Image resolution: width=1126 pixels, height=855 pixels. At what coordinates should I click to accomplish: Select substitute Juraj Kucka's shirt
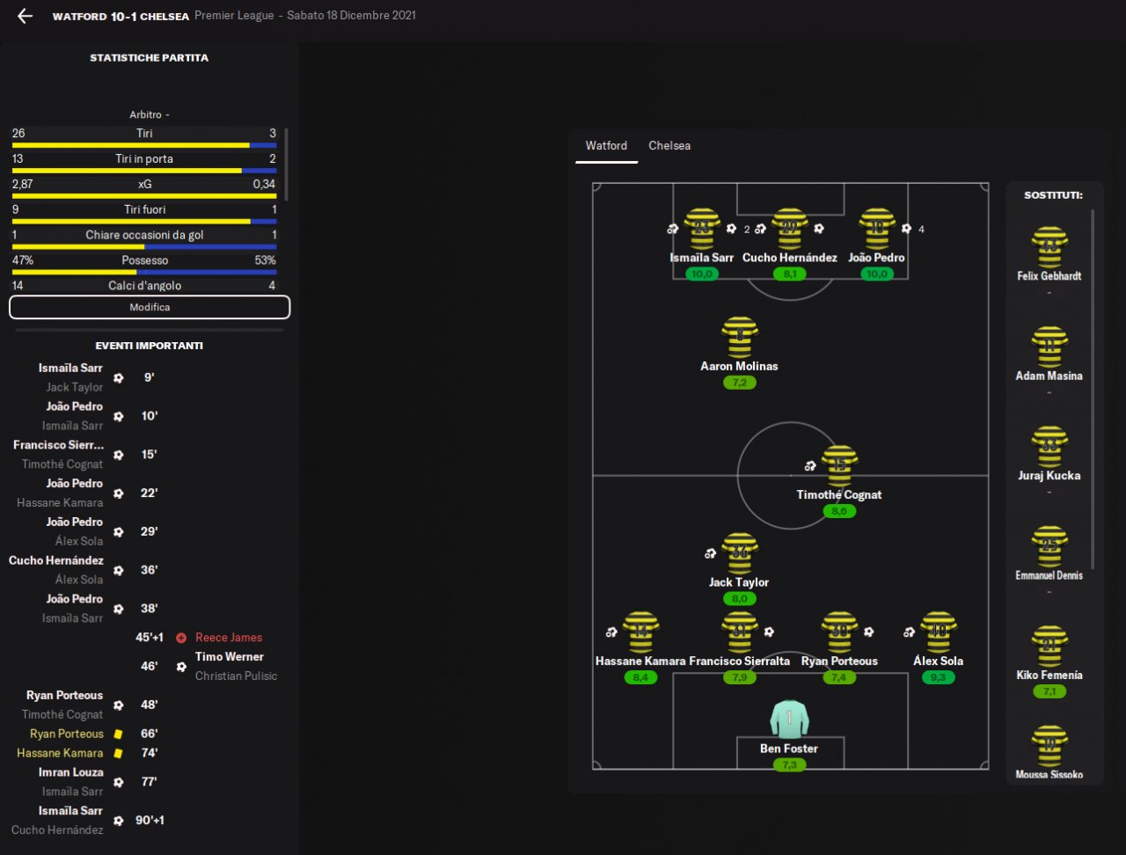[x=1049, y=447]
